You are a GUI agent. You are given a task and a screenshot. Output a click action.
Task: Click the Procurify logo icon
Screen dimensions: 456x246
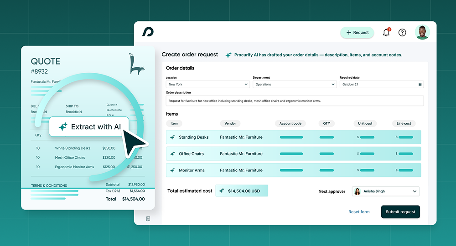(148, 32)
